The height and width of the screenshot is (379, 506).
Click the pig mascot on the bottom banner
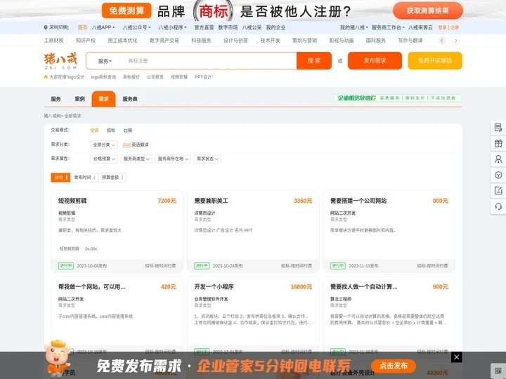[x=58, y=359]
